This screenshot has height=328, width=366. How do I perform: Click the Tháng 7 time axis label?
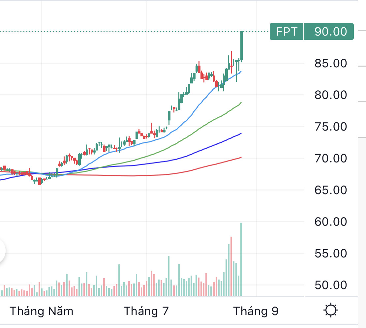146,311
